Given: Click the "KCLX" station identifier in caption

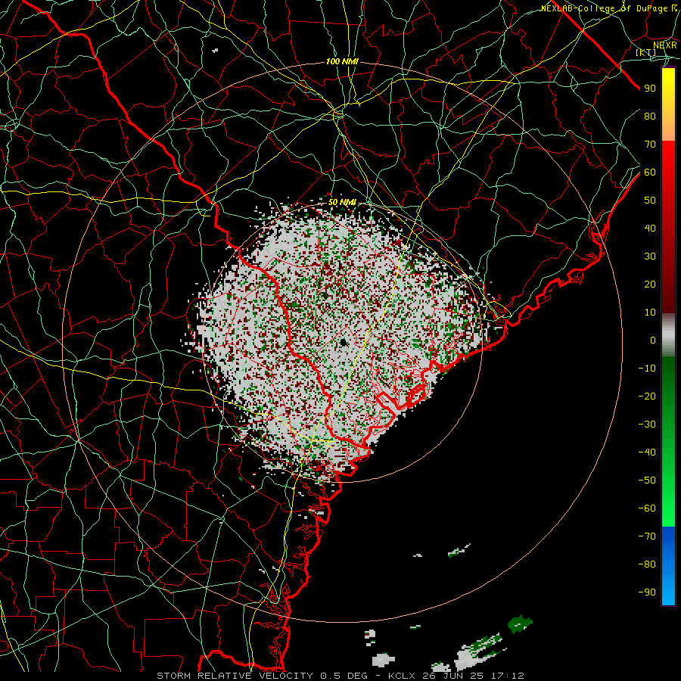Looking at the screenshot, I should (x=402, y=676).
